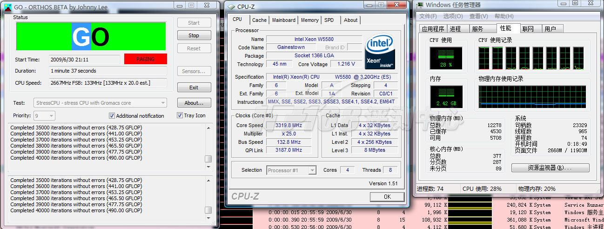Screen dimensions: 604x229
Task: Click the QPI Link 3187.0 MHz value
Action: 289,150
